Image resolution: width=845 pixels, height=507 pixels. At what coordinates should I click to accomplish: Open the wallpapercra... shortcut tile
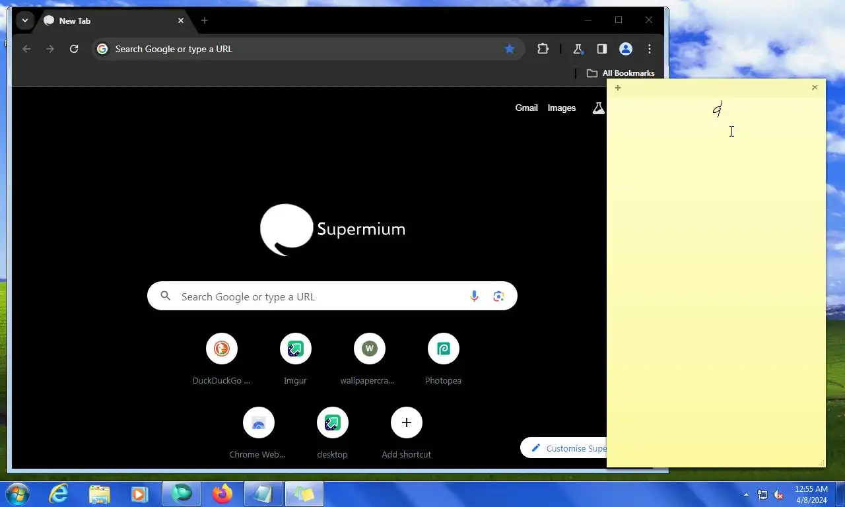[369, 359]
